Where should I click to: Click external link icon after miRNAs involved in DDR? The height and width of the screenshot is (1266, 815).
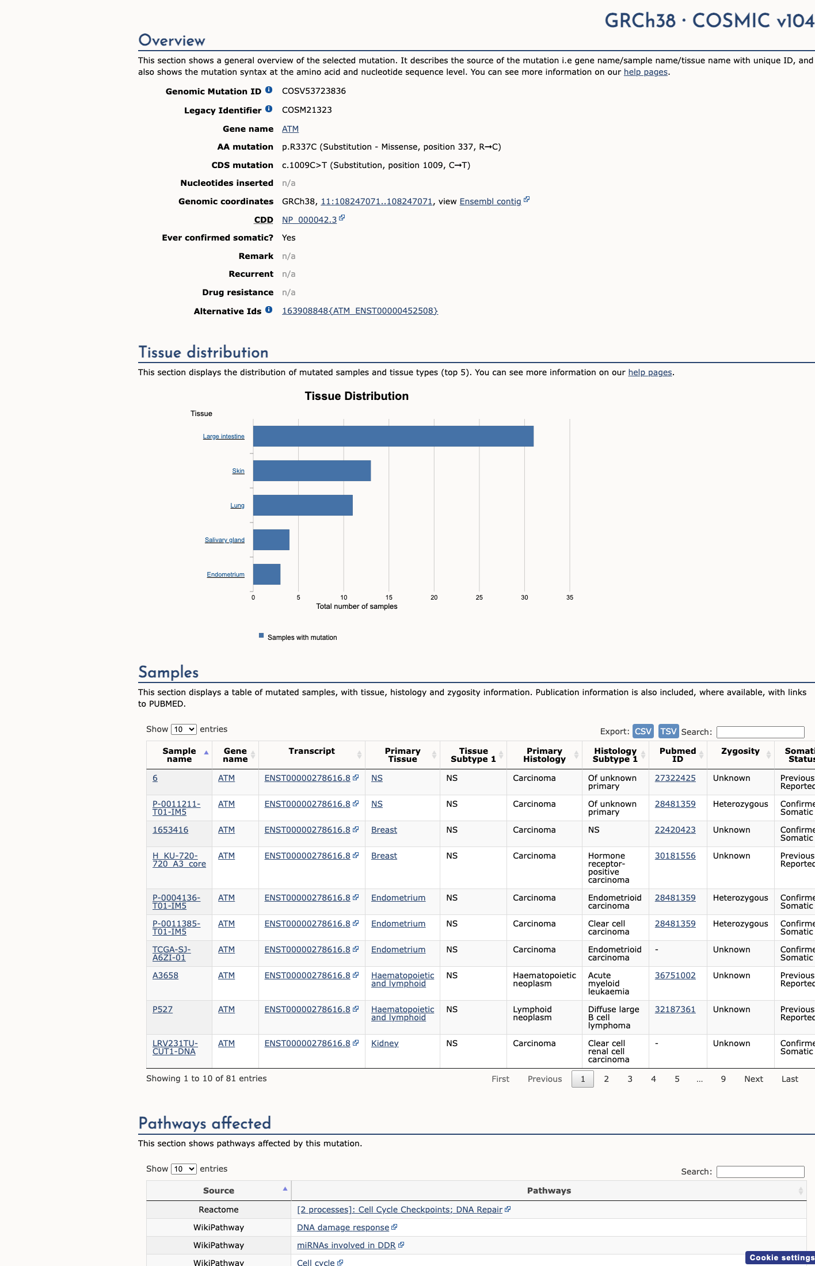point(401,1245)
